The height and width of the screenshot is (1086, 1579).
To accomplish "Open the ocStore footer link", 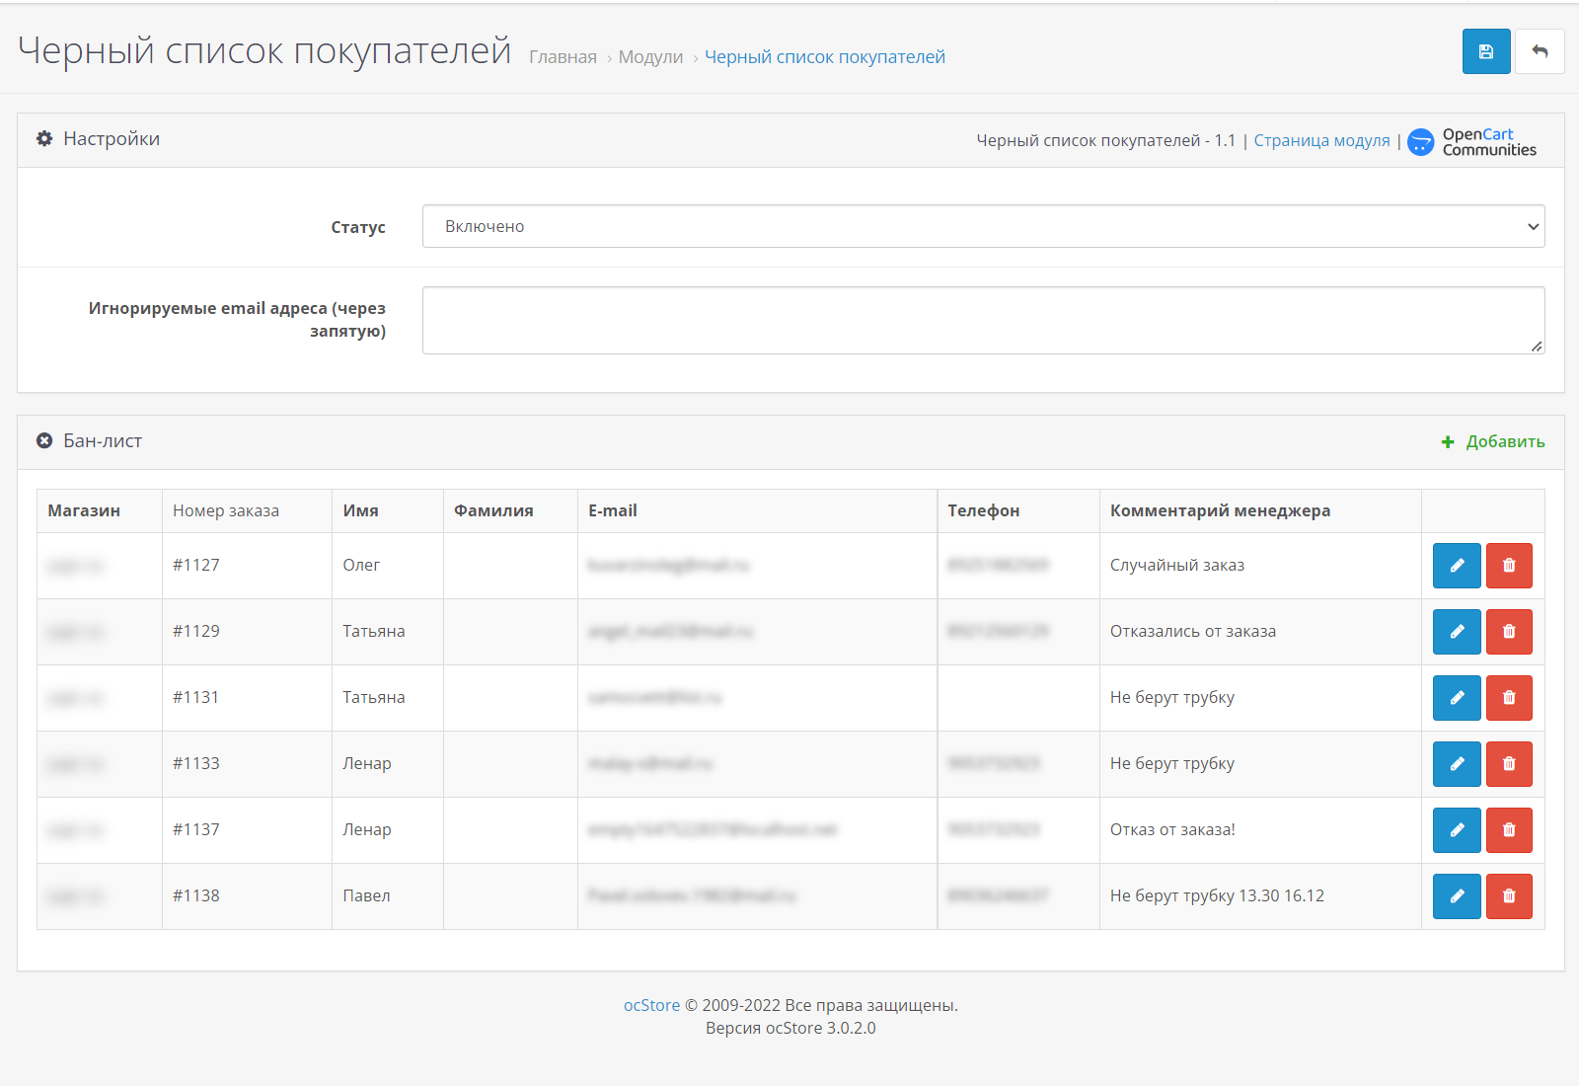I will pos(651,1005).
